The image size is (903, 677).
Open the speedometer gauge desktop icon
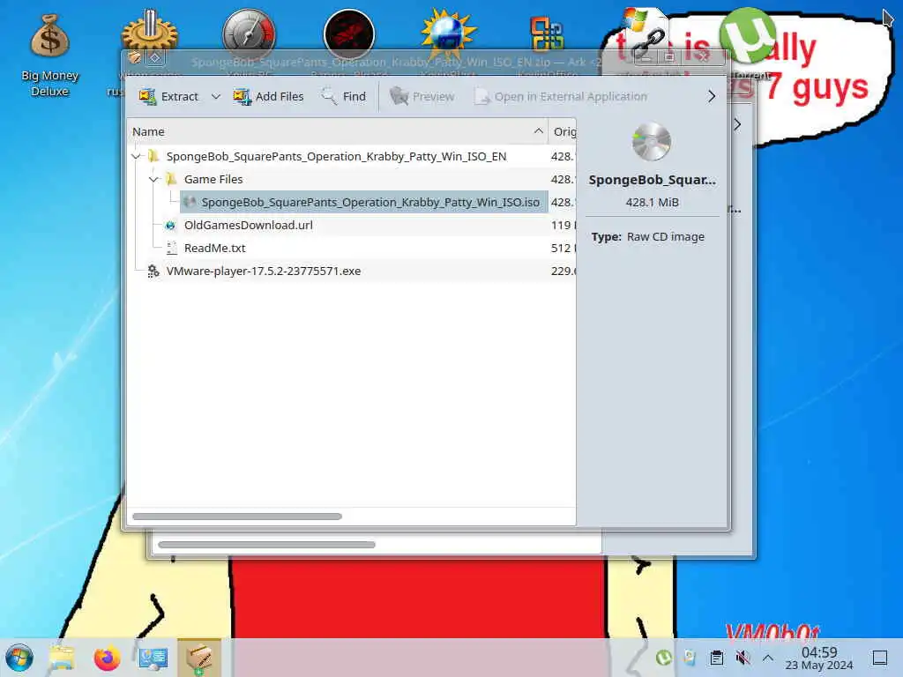[250, 33]
